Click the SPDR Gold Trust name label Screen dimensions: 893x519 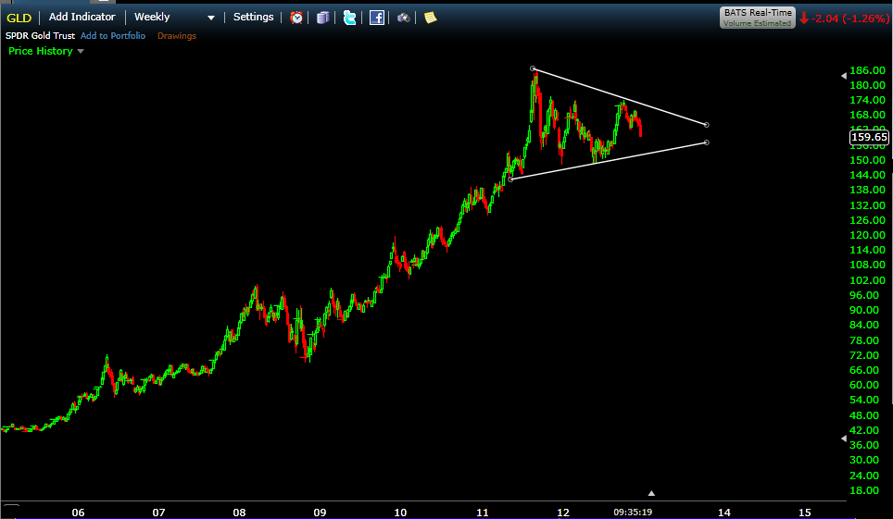(41, 35)
